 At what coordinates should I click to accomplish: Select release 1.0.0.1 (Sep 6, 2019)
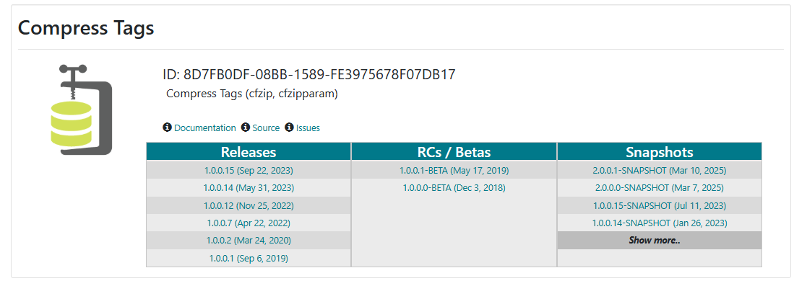(249, 258)
